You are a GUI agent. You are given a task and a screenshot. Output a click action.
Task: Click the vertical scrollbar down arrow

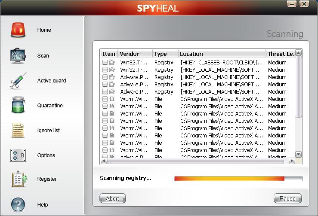(299, 155)
